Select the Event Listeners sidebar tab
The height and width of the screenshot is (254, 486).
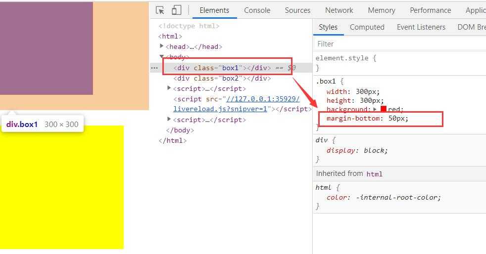[x=421, y=27]
